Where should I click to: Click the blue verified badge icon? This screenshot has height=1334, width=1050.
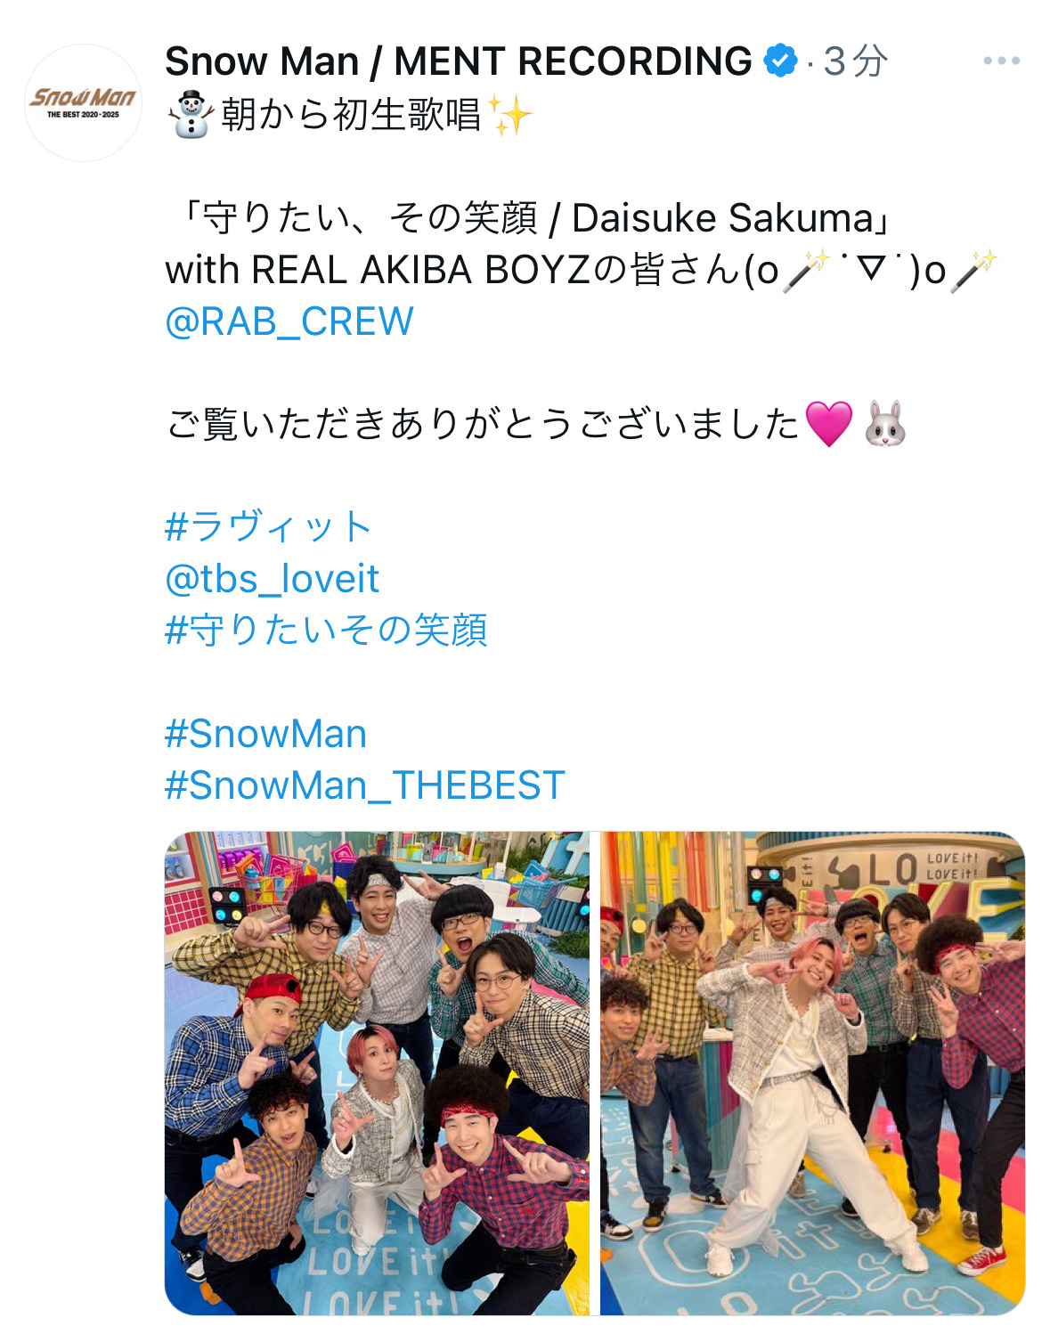coord(781,61)
